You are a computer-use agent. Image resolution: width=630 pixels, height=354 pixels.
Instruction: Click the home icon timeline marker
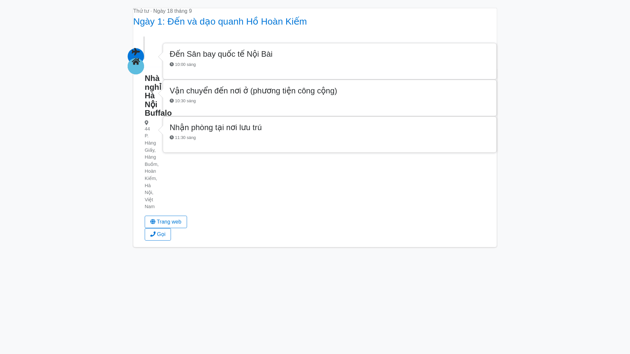136,63
